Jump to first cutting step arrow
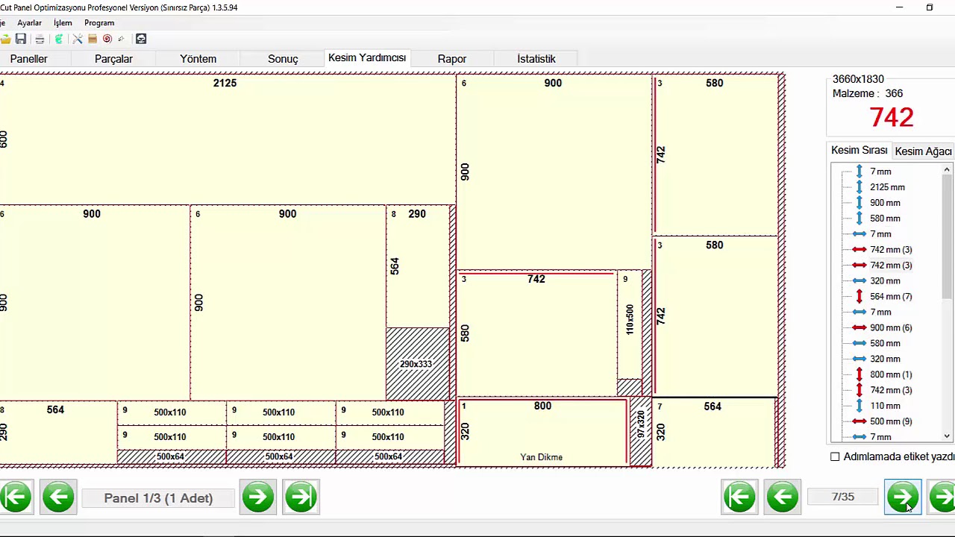955x537 pixels. tap(739, 497)
